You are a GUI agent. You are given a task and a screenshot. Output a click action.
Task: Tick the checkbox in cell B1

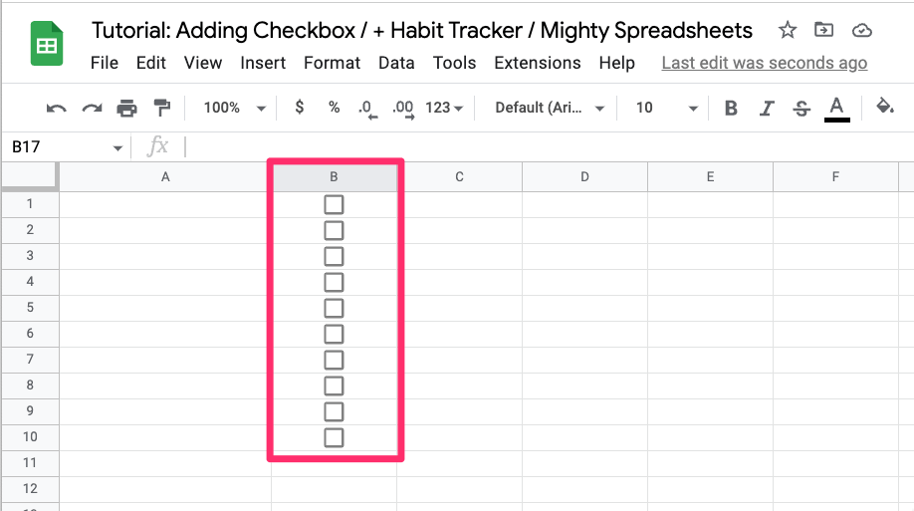click(334, 205)
